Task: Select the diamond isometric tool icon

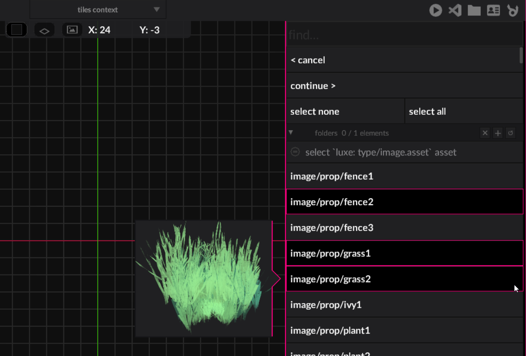Action: [44, 30]
